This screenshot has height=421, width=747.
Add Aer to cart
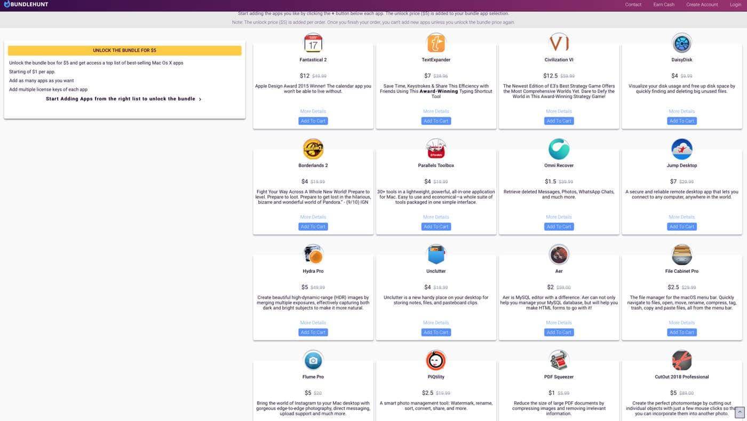[559, 332]
